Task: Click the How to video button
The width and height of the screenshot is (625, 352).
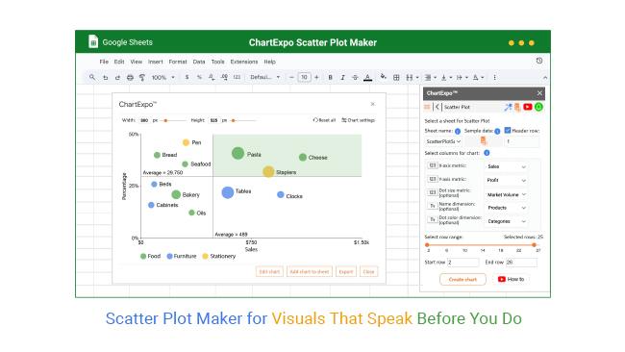Action: pos(511,279)
